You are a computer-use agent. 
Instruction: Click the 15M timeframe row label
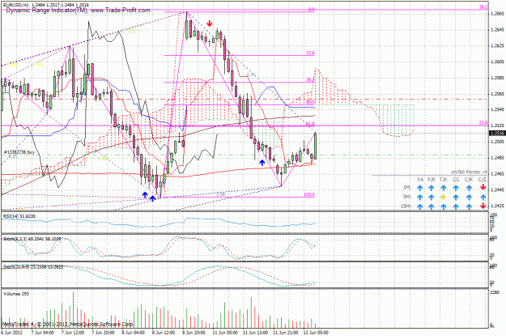pos(406,206)
